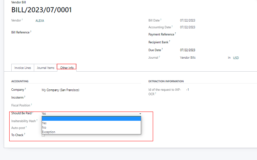Image resolution: width=257 pixels, height=160 pixels.
Task: Open the Vendor Bills journal field
Action: click(x=188, y=58)
